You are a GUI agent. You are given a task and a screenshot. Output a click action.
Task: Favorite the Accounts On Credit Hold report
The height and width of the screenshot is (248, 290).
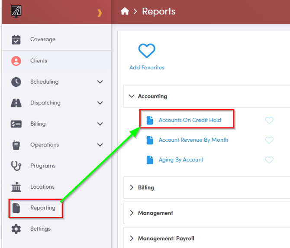[269, 120]
